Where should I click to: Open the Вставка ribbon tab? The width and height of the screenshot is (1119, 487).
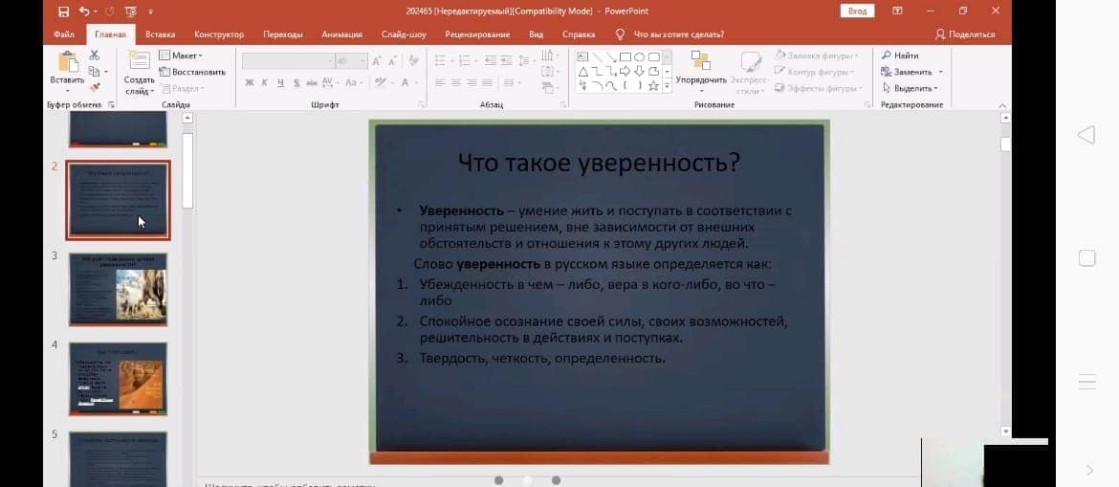coord(160,34)
